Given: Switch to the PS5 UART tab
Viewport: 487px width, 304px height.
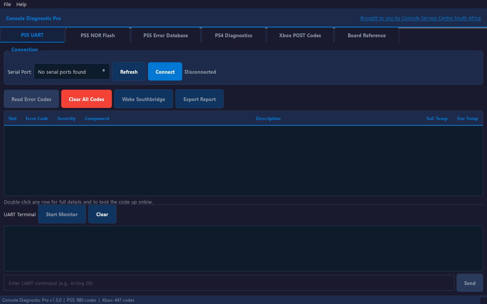Looking at the screenshot, I should (x=32, y=35).
